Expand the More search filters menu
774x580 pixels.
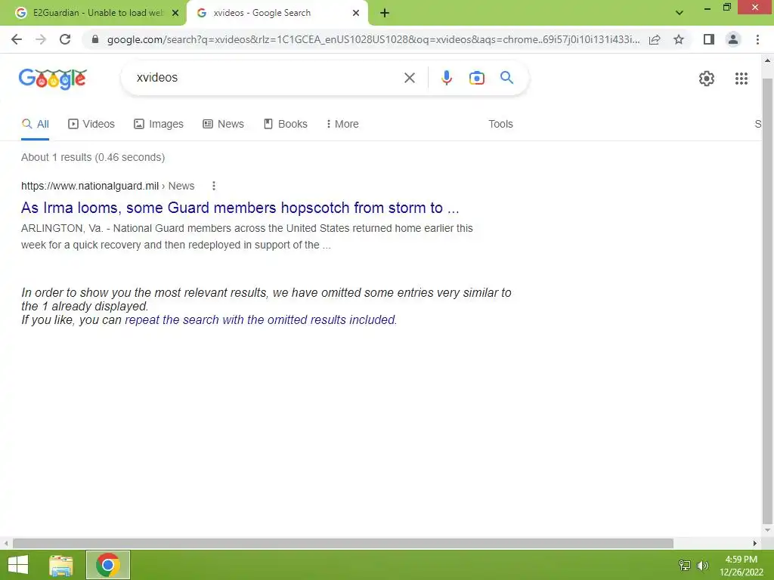pos(342,125)
